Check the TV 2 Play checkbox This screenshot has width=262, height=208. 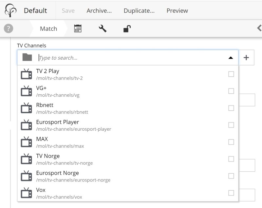231,74
